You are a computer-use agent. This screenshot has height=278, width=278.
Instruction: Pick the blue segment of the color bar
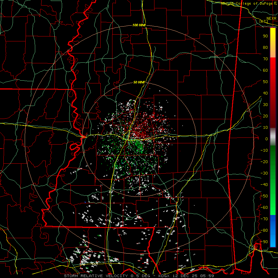(273, 231)
